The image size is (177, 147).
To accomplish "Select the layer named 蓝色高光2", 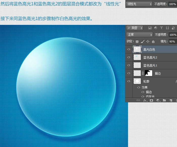I will [x=150, y=57].
